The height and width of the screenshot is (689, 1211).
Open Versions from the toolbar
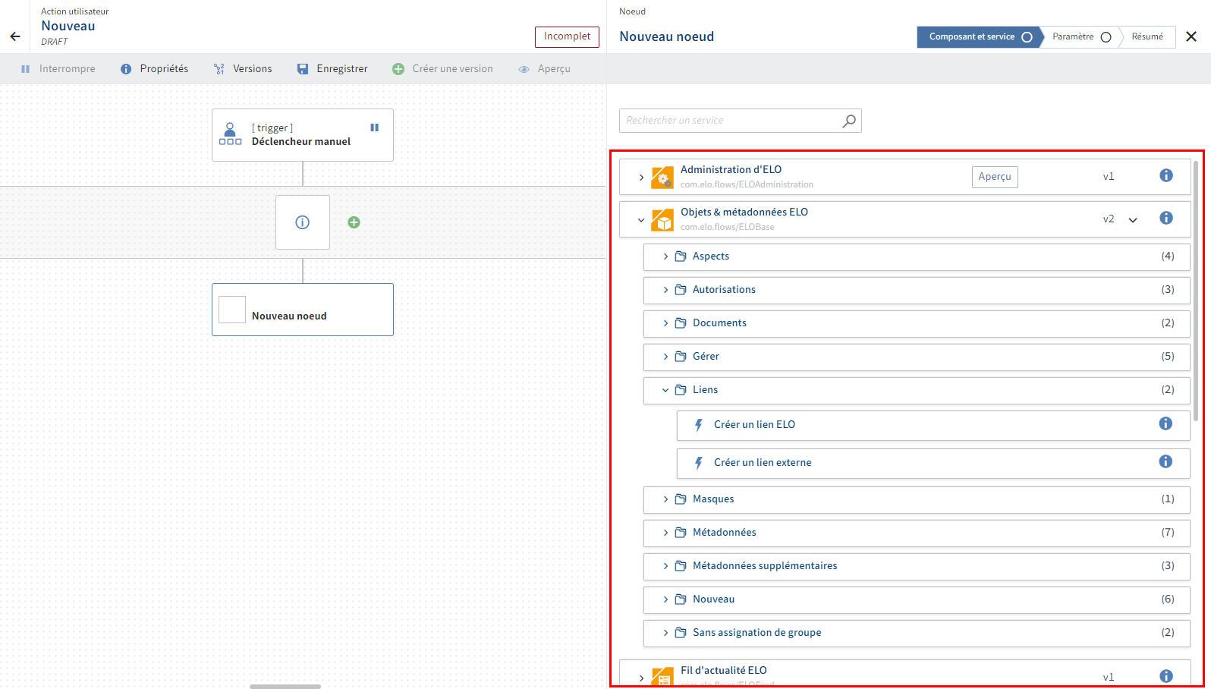click(243, 69)
